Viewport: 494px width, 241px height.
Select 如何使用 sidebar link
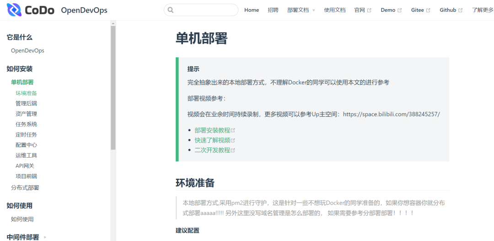(22, 219)
